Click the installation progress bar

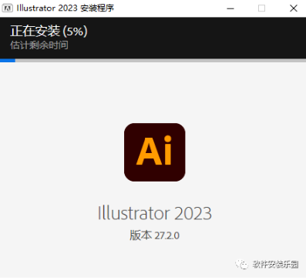153,61
